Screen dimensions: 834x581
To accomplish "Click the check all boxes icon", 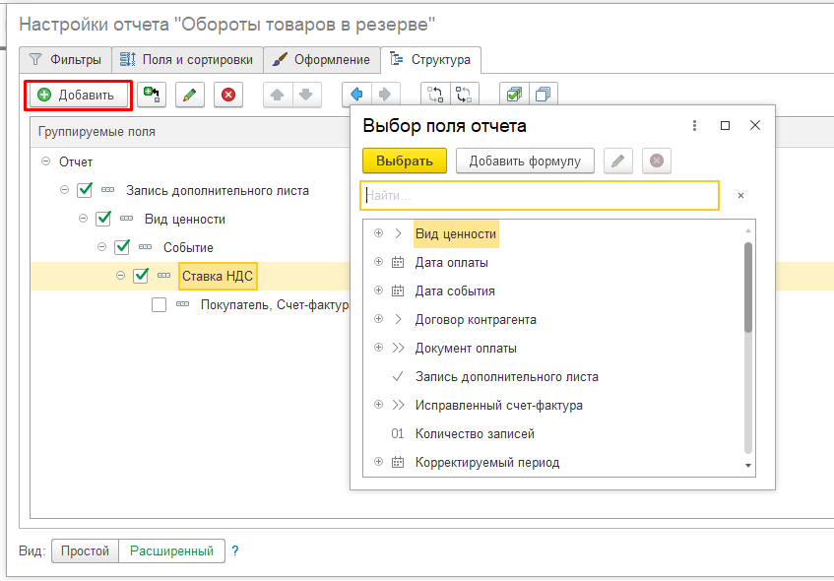I will click(x=514, y=96).
